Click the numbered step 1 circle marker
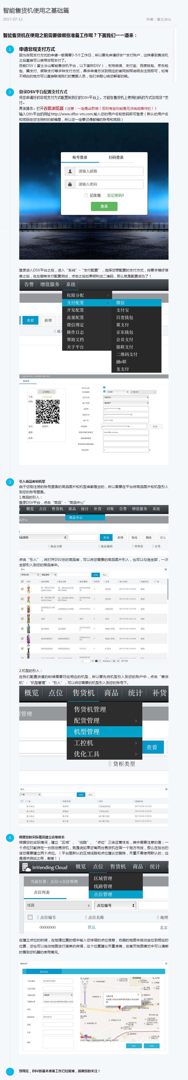The image size is (188, 1080). (10, 49)
